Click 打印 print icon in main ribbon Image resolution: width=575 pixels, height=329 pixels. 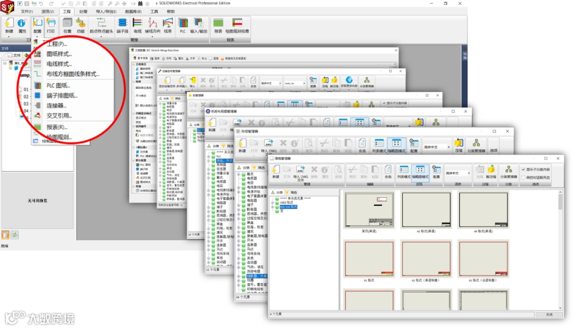51,26
